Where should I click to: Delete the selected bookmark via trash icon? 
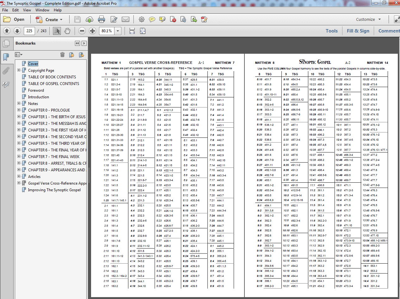pos(62,55)
